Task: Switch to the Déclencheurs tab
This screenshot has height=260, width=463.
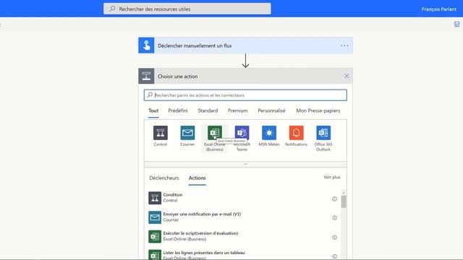Action: pos(164,178)
